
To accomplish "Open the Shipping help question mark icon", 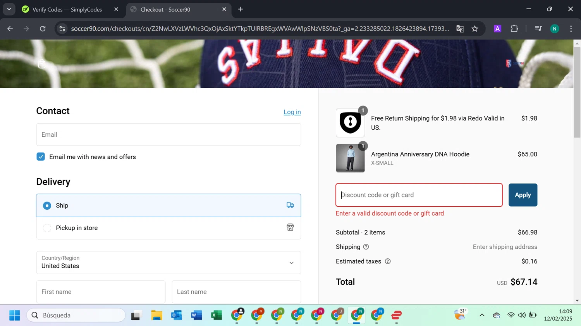I will 366,247.
